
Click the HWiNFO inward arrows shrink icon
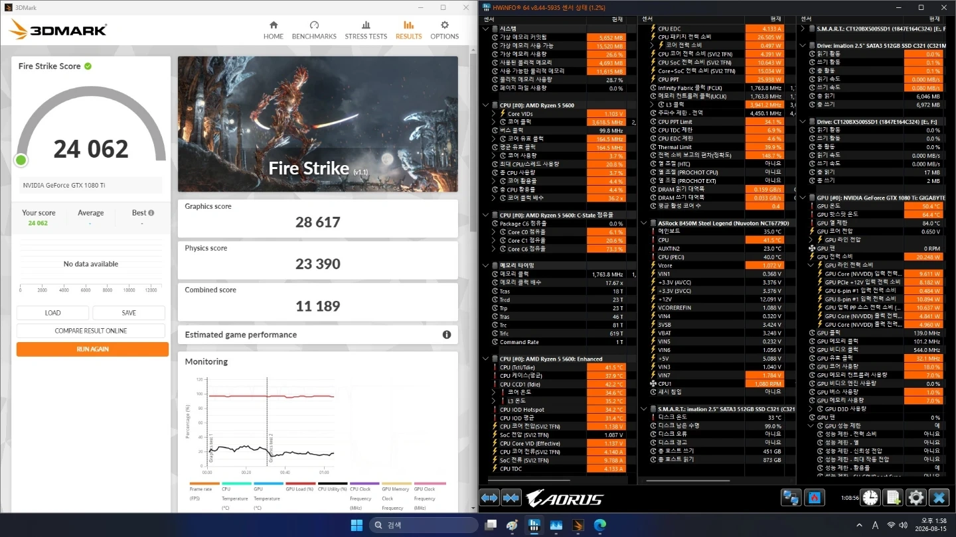tap(511, 498)
